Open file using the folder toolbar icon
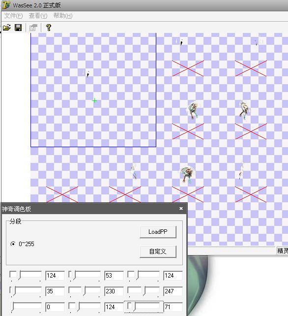The height and width of the screenshot is (316, 288). tap(7, 28)
